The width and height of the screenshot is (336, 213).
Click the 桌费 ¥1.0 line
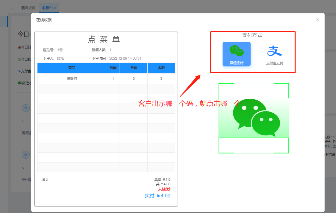click(x=162, y=179)
